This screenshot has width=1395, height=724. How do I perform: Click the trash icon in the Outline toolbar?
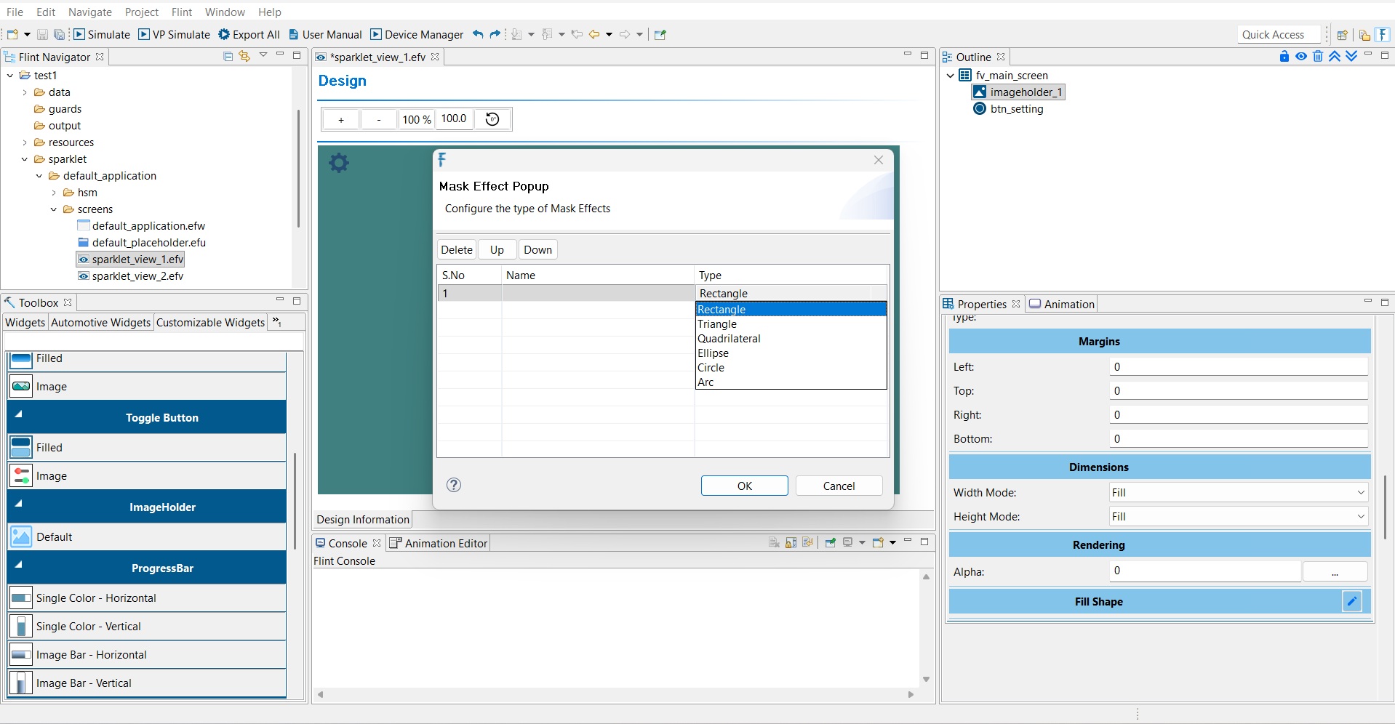pos(1318,57)
